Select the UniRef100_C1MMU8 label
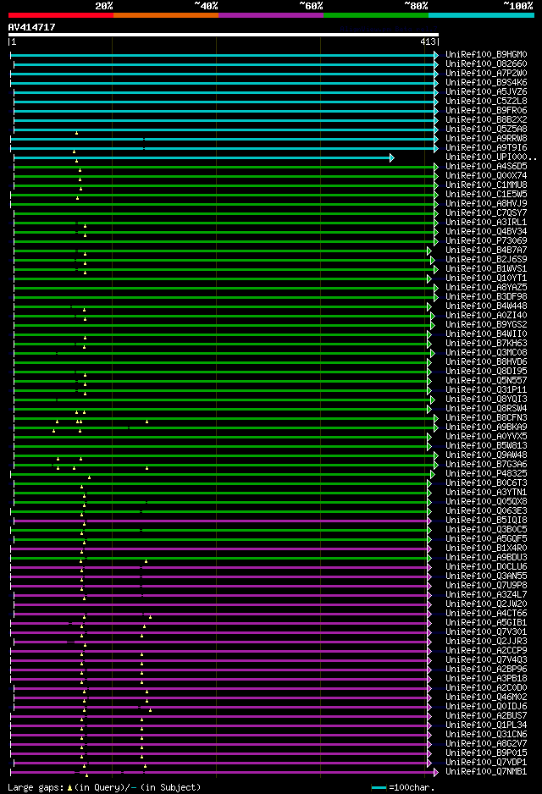This screenshot has height=794, width=542. coord(486,185)
